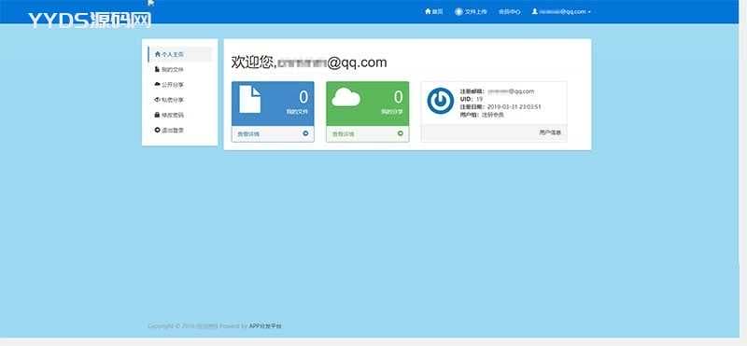Open the sidebar change password item

coord(180,115)
